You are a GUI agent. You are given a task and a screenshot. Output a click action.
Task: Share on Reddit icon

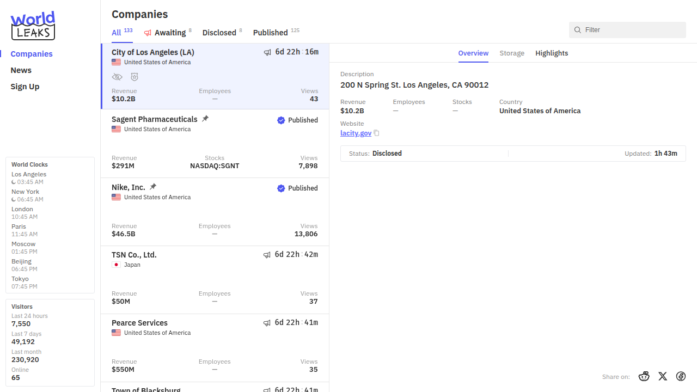[x=644, y=376]
